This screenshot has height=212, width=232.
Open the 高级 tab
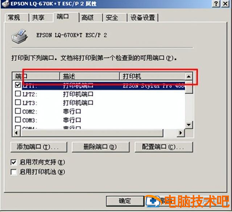tap(88, 18)
